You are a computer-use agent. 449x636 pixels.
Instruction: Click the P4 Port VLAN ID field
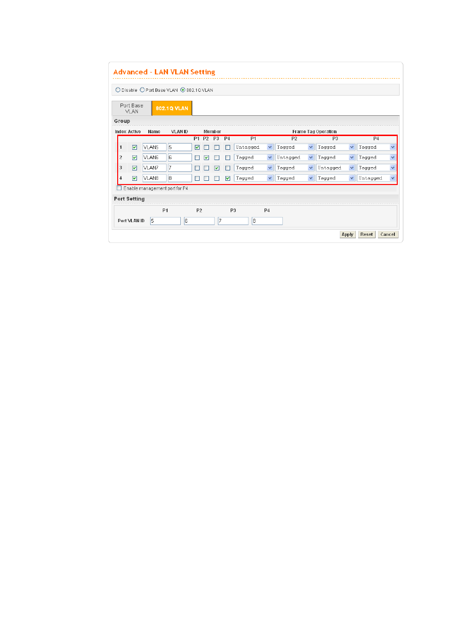pyautogui.click(x=267, y=221)
